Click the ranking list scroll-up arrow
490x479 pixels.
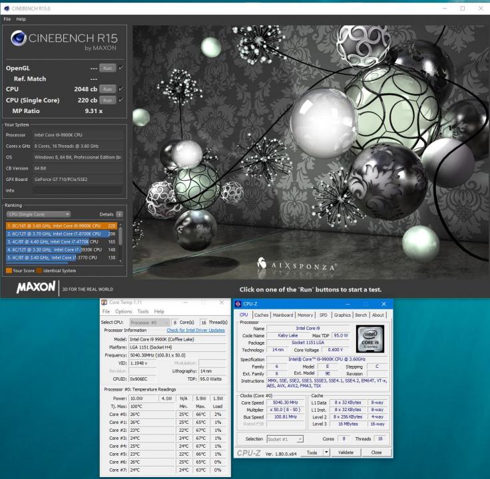tap(121, 224)
